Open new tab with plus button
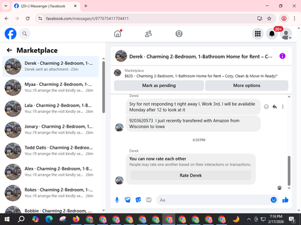This screenshot has width=301, height=225. [85, 6]
